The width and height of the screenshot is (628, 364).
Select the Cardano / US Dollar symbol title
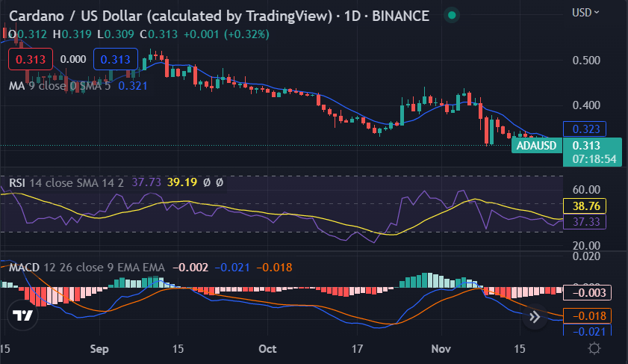219,16
